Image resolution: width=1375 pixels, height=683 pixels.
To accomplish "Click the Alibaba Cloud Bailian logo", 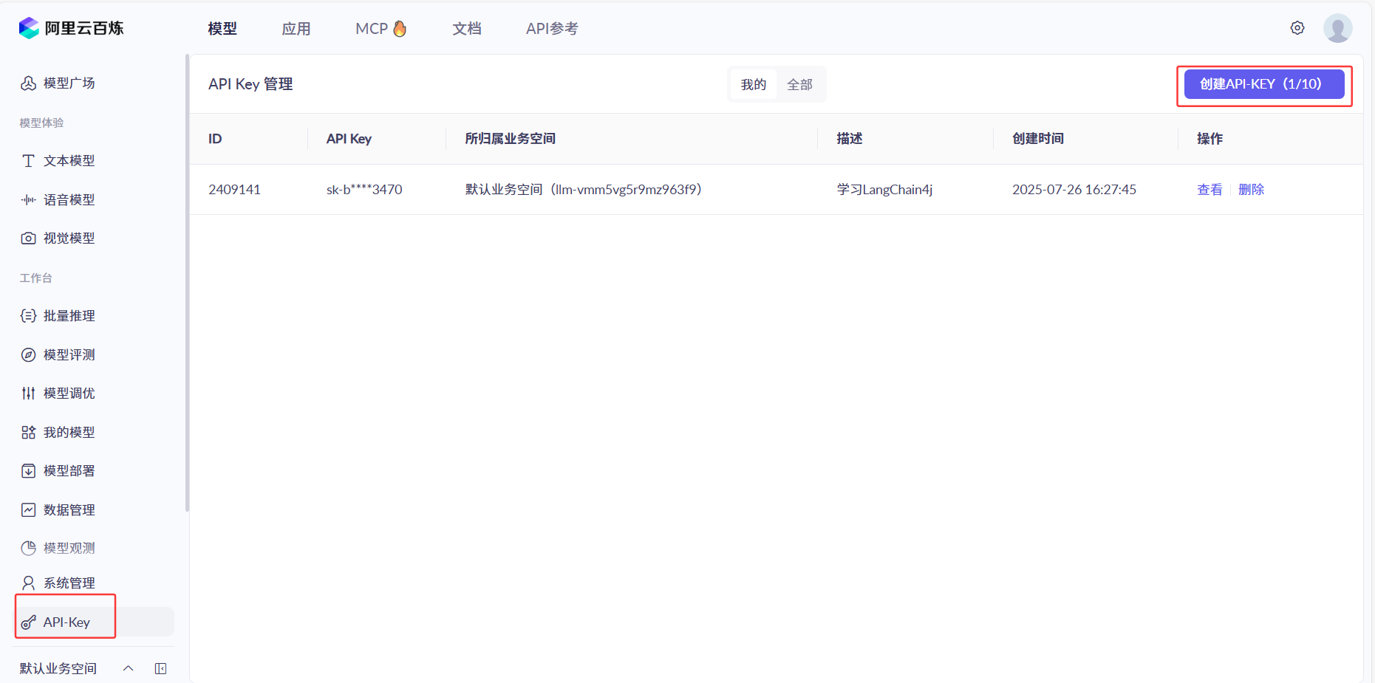I will coord(71,28).
